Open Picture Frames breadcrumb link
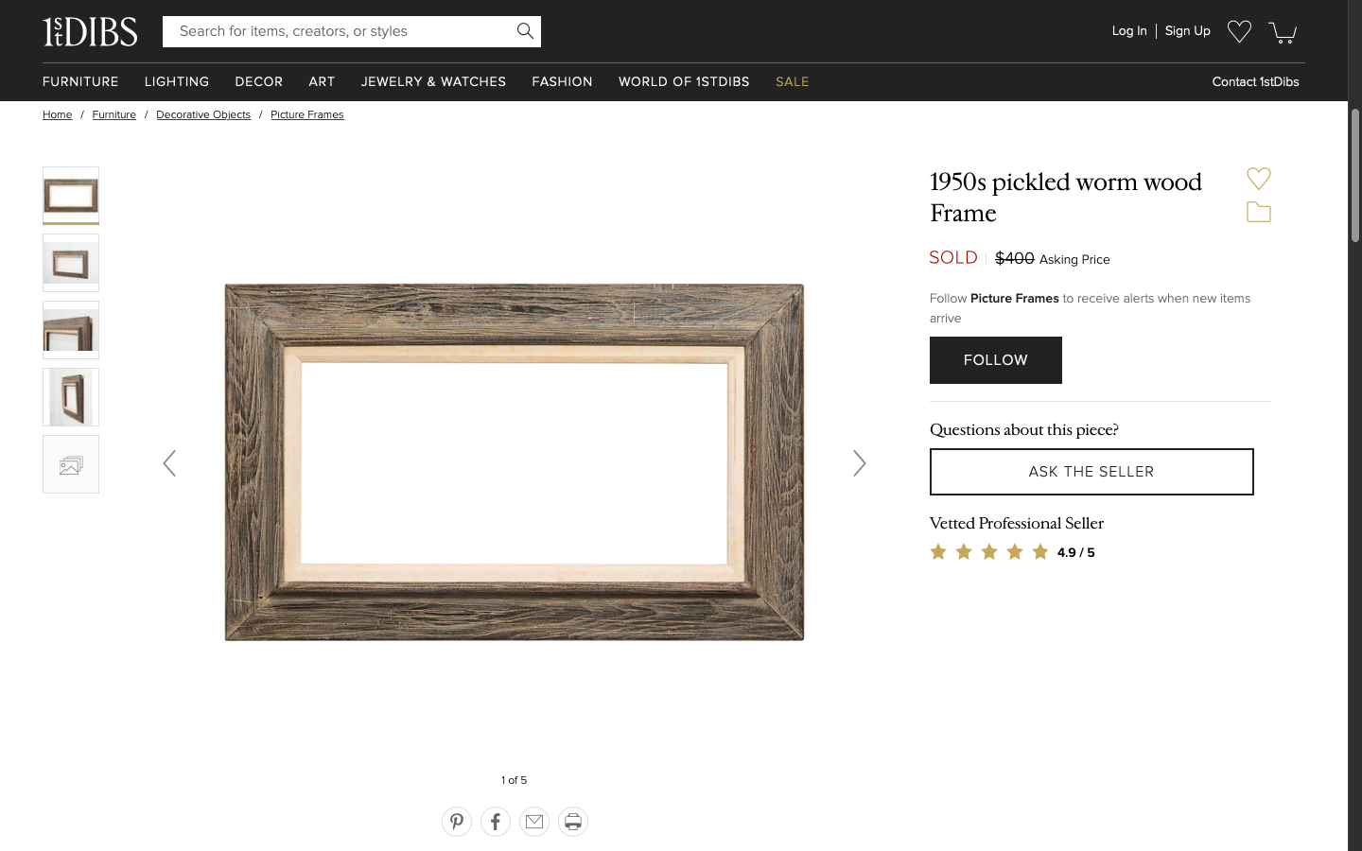Image resolution: width=1362 pixels, height=851 pixels. pos(307,115)
